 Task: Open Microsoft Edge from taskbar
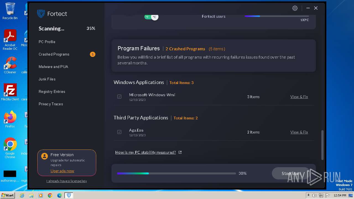pyautogui.click(x=59, y=195)
